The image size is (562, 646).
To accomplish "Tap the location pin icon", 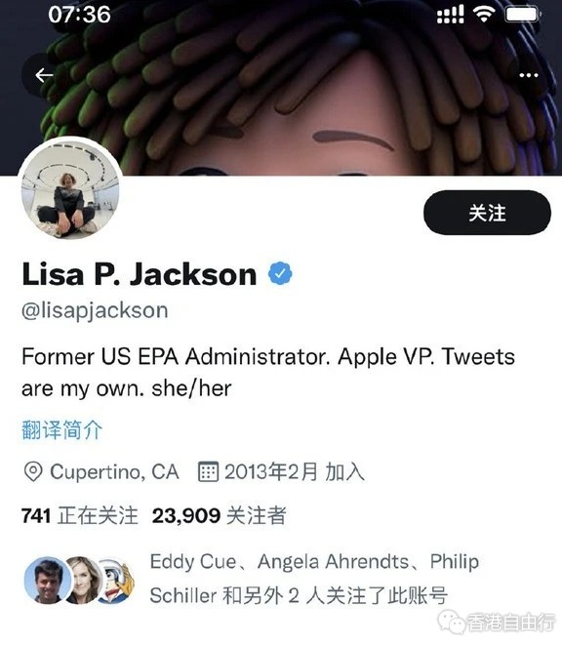I will coord(33,471).
